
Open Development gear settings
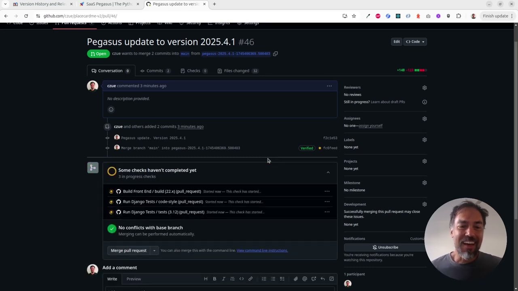coord(425,205)
